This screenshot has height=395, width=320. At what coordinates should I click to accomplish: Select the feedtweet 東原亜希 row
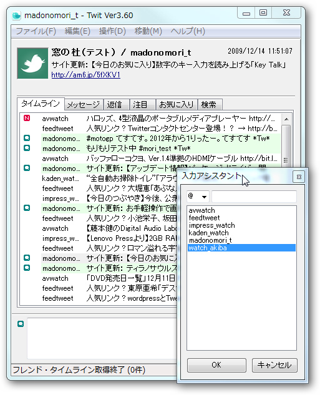[99, 288]
